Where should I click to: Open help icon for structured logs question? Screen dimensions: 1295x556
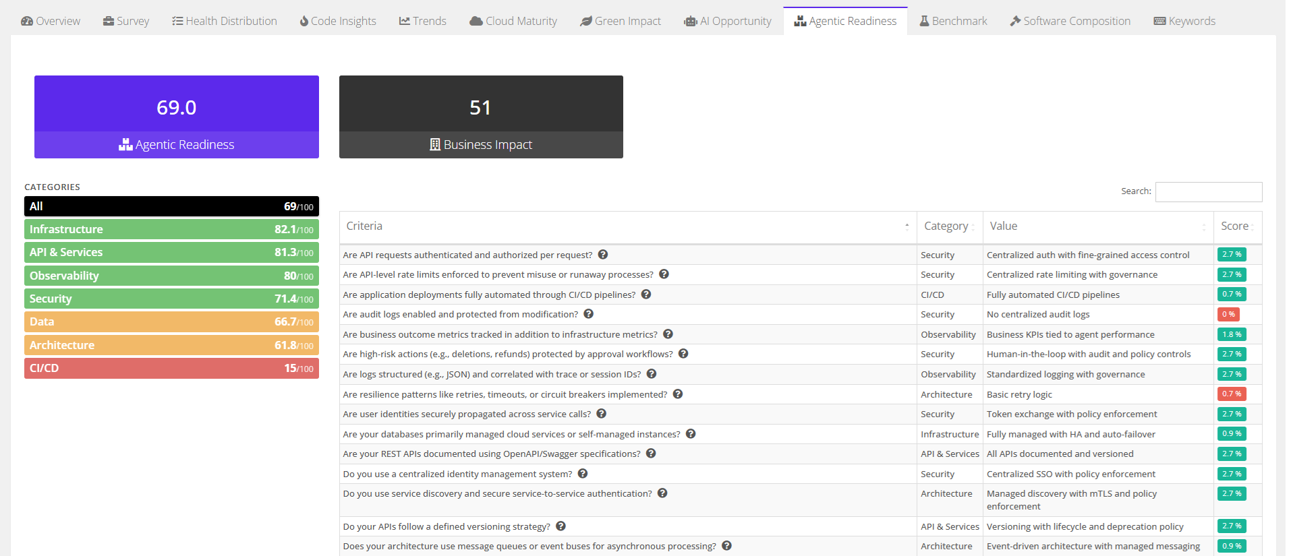click(x=652, y=374)
